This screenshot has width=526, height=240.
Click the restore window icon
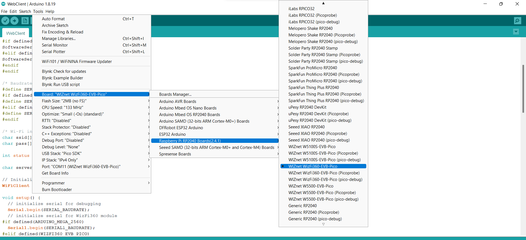[501, 4]
